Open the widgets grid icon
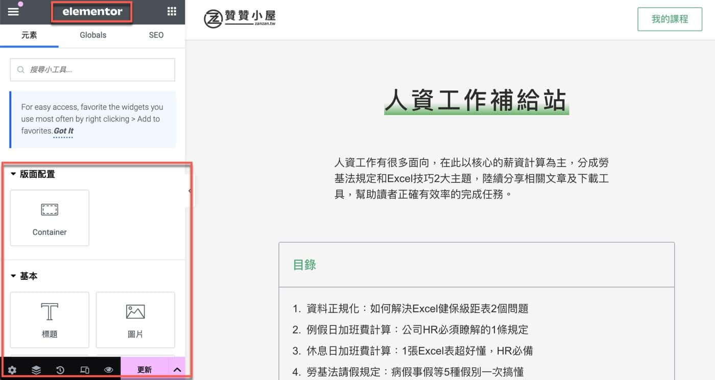Viewport: 715px width, 380px height. click(172, 11)
